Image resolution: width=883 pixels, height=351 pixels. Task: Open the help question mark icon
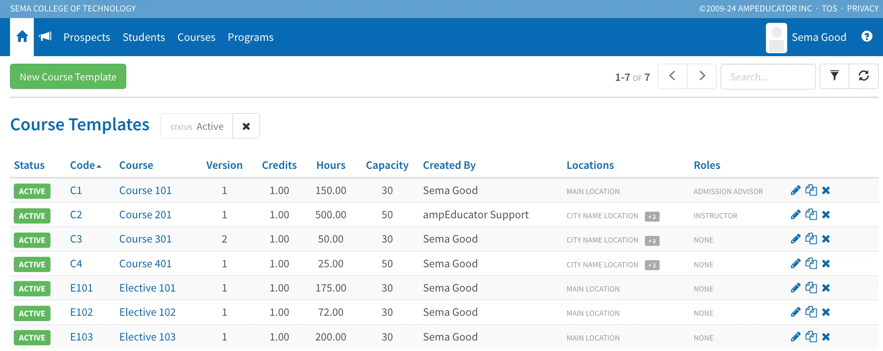(x=867, y=37)
